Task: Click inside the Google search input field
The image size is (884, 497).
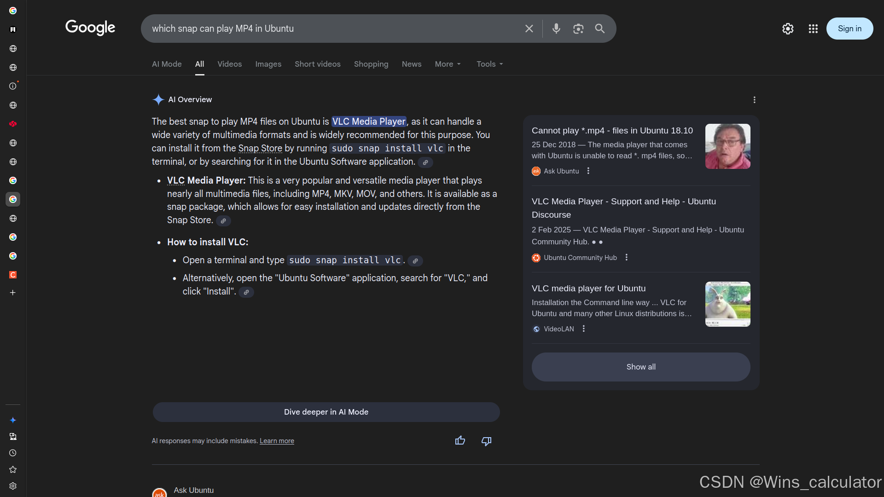Action: [x=331, y=29]
